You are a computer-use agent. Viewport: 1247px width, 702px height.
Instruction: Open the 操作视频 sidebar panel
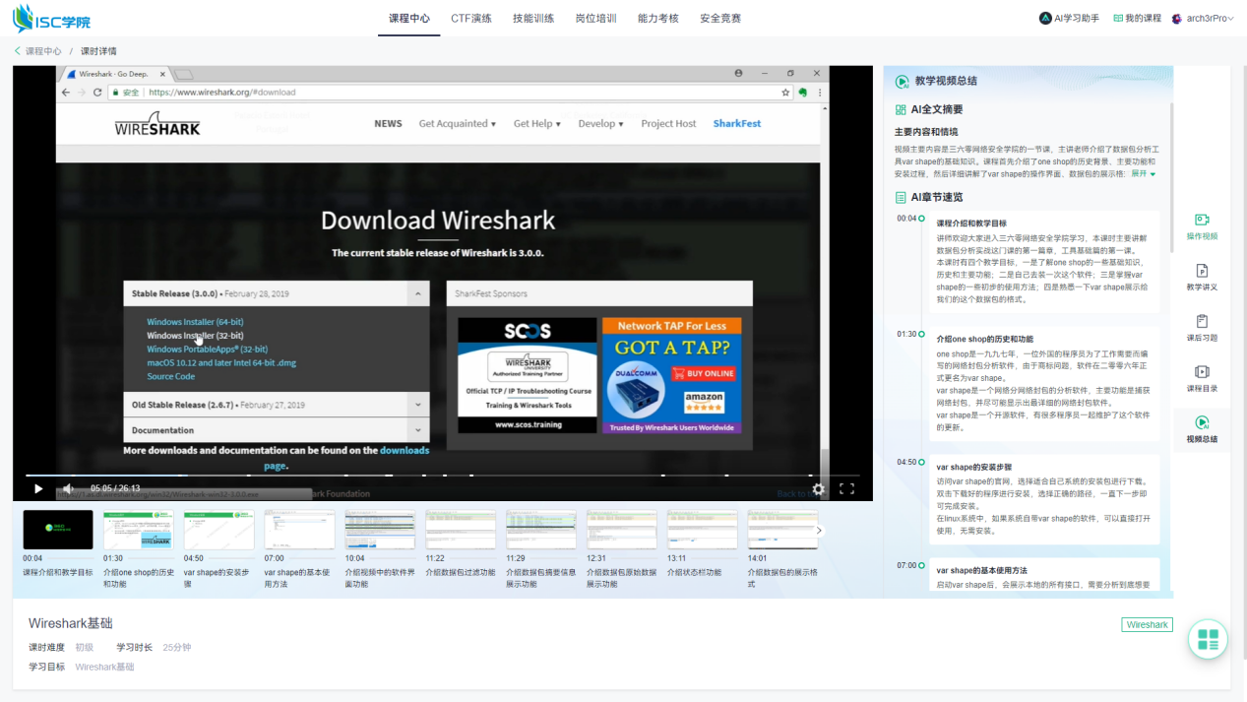click(x=1201, y=226)
